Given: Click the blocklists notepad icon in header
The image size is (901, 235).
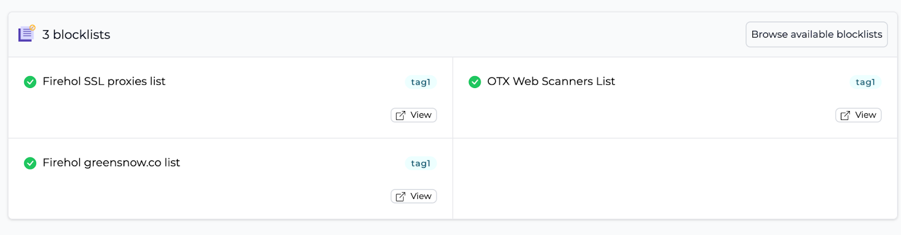Looking at the screenshot, I should [x=26, y=34].
